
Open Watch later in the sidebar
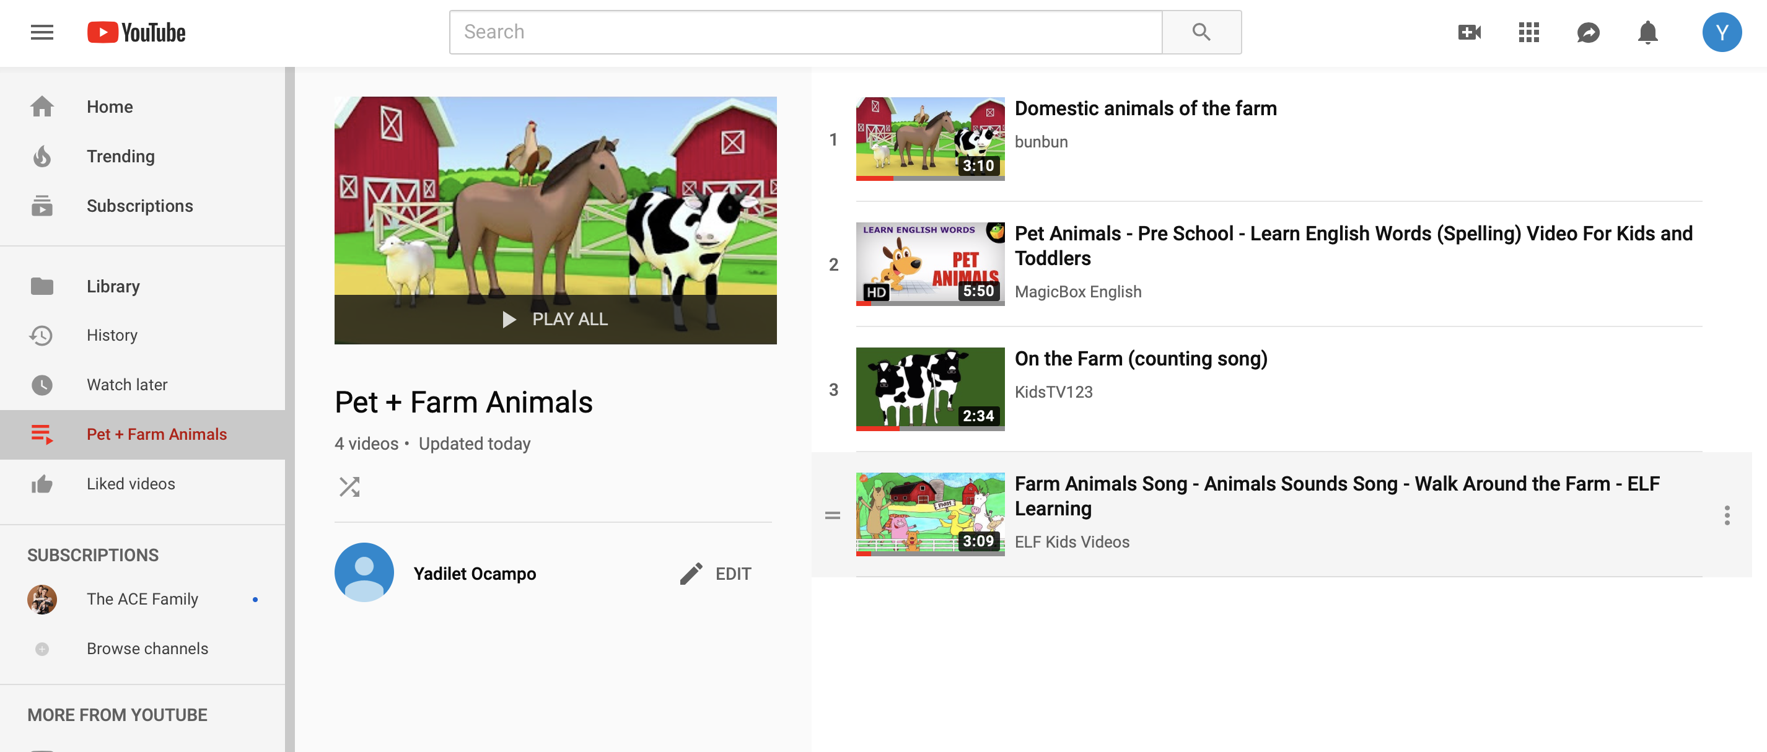pos(127,385)
